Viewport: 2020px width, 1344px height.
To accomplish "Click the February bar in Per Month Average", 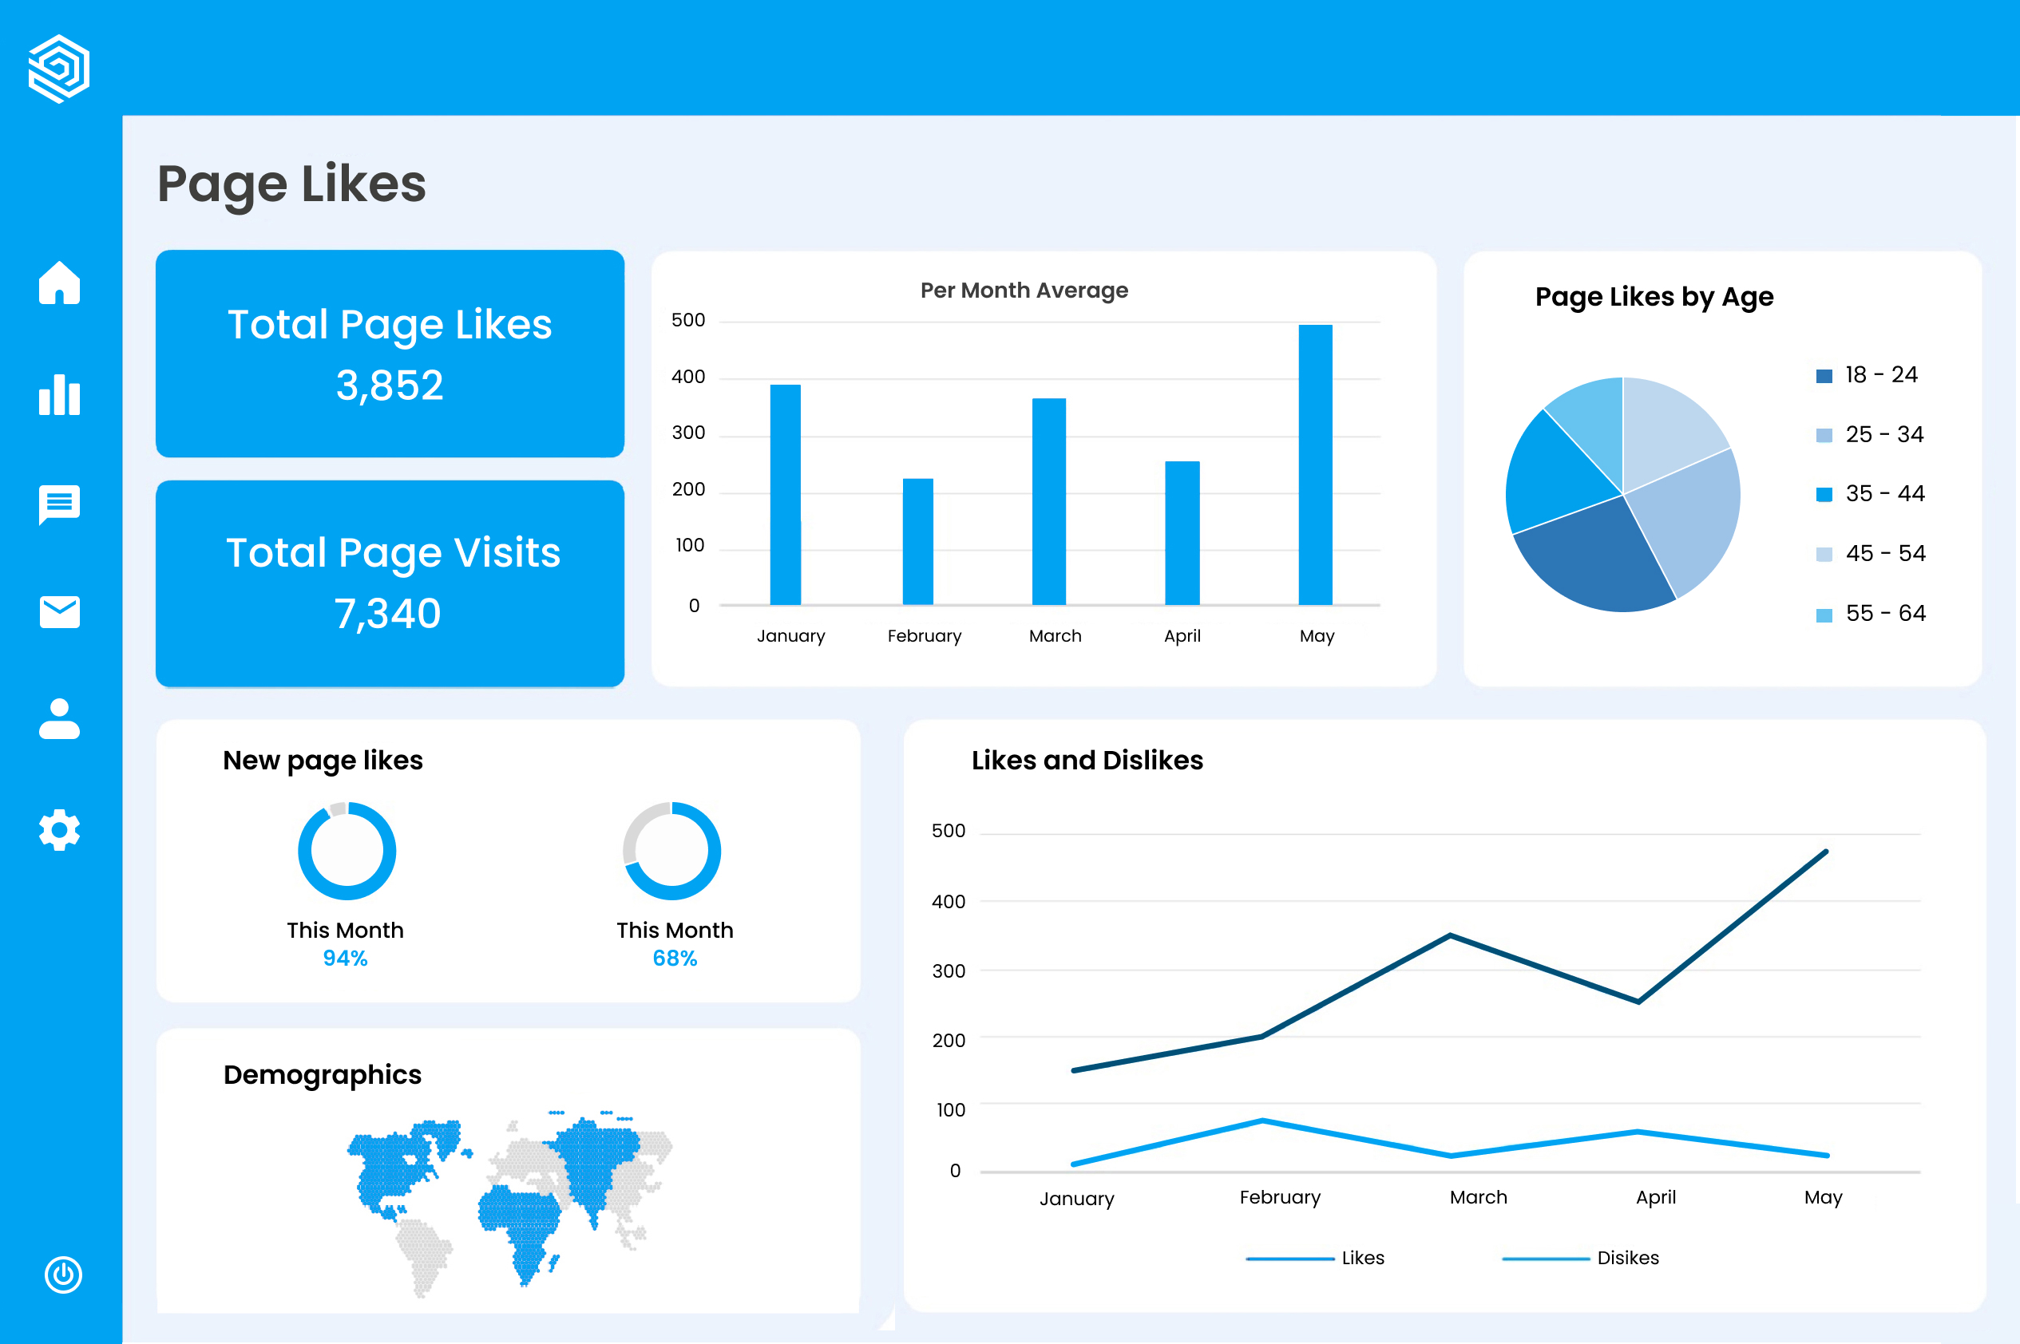I will point(917,542).
